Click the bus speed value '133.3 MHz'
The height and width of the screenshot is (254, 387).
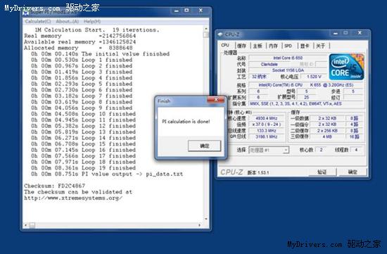pos(267,131)
